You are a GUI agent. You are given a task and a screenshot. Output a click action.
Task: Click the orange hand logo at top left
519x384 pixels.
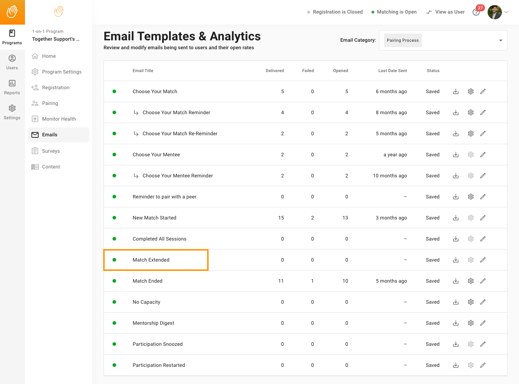13,12
